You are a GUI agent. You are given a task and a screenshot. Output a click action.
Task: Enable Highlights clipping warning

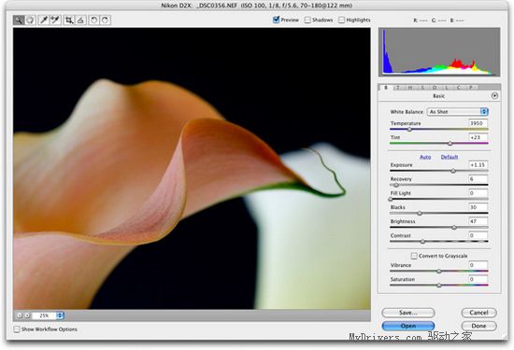341,20
